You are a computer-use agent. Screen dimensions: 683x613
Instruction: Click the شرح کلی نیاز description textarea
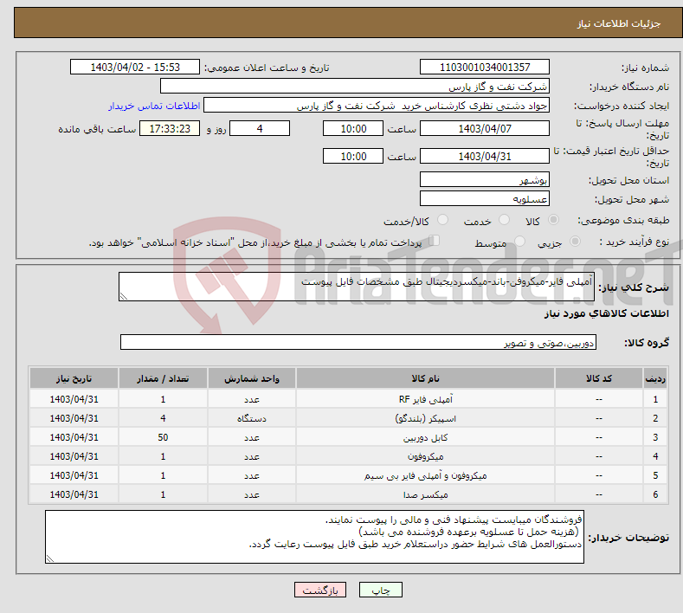(357, 287)
